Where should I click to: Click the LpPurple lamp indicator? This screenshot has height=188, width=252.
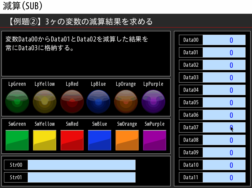click(153, 101)
